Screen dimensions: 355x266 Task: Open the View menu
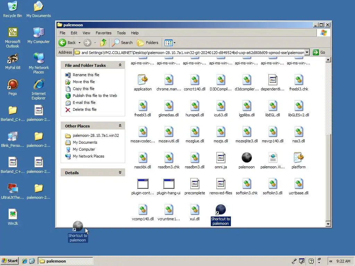(86, 33)
